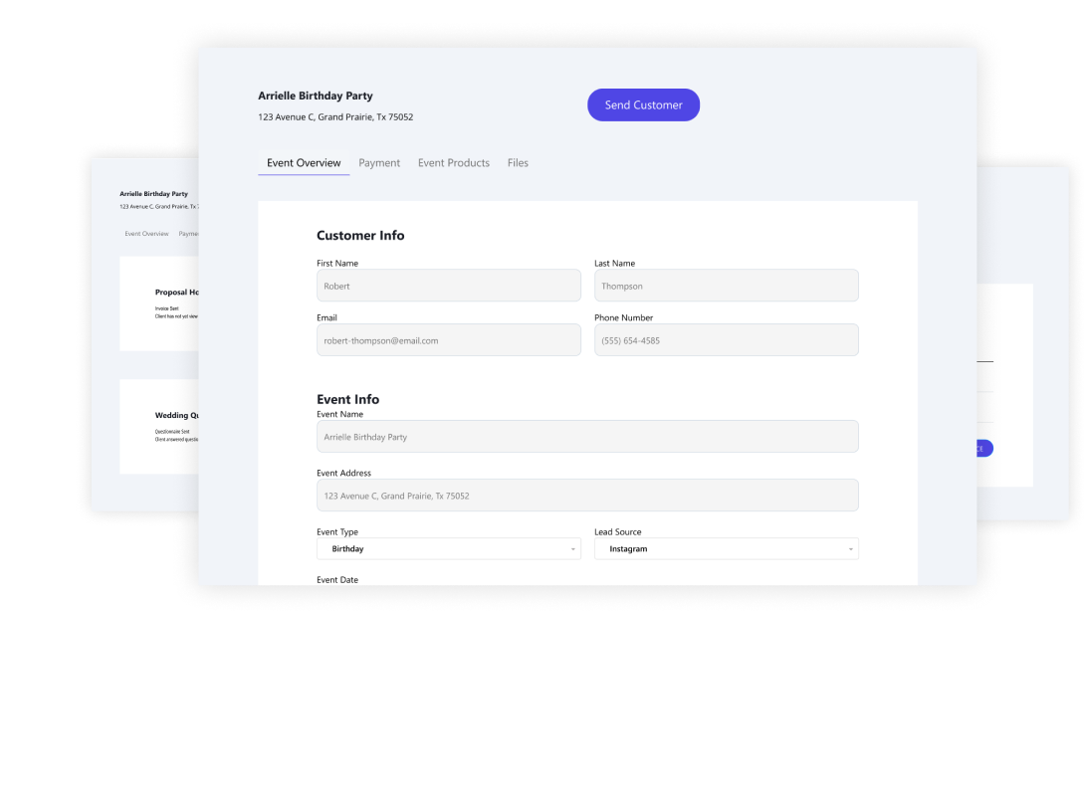This screenshot has height=807, width=1087.
Task: Open the Payment tab
Action: (x=379, y=163)
